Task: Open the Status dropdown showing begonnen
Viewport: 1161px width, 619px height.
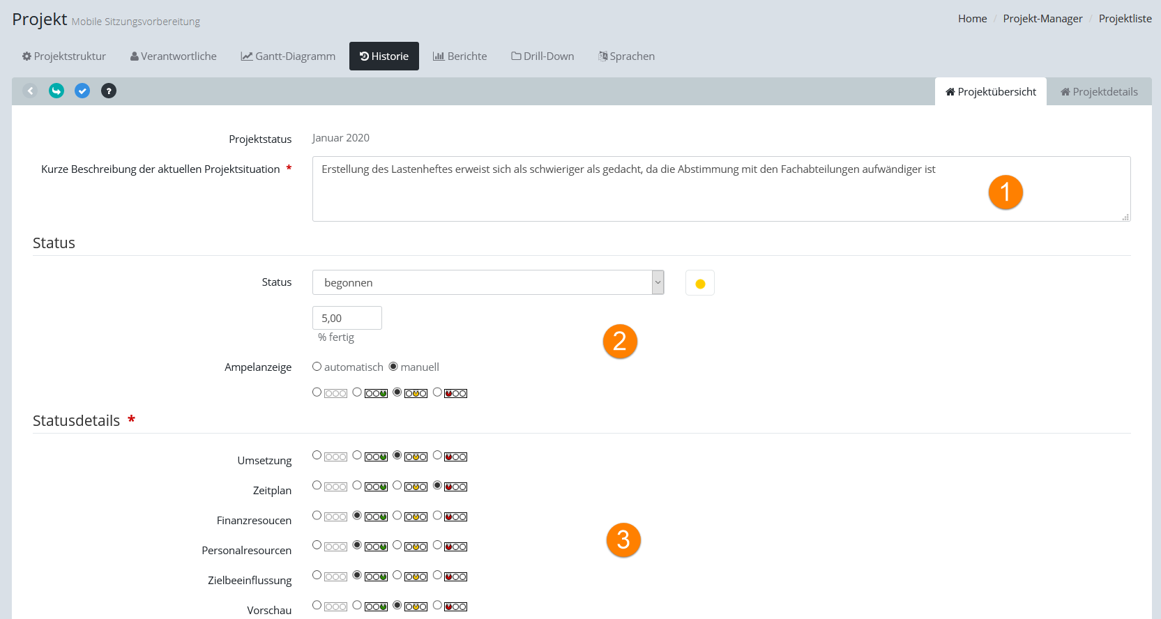Action: pyautogui.click(x=488, y=282)
